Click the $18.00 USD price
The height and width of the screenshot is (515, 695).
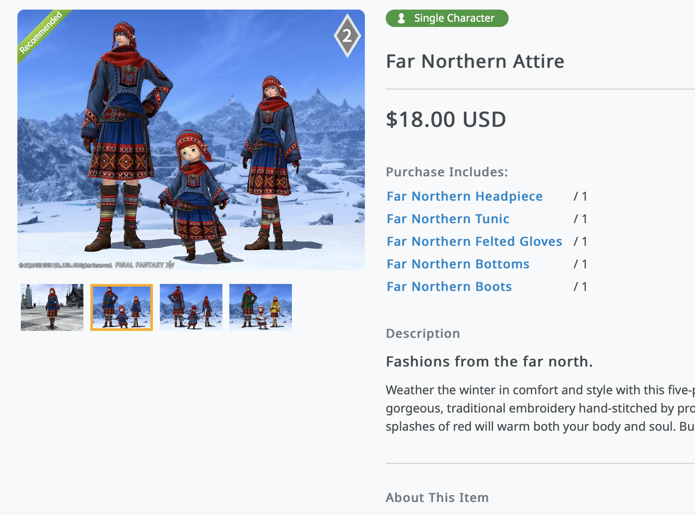446,119
